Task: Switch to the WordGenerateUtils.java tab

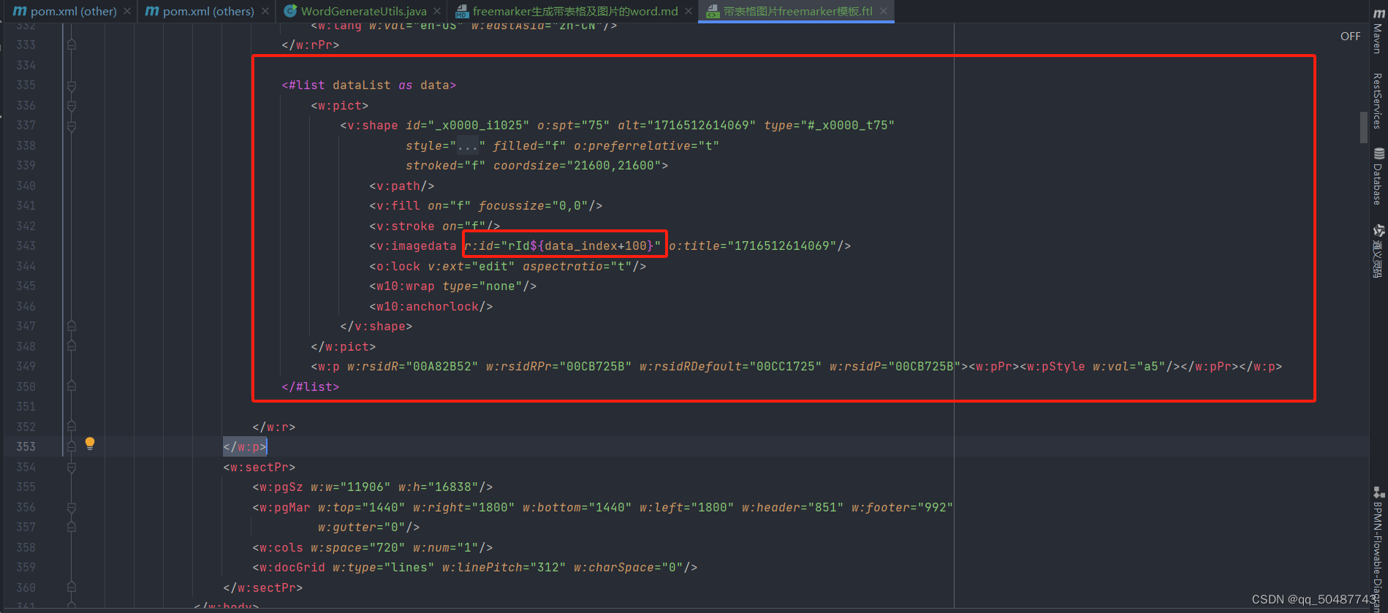Action: click(x=363, y=11)
